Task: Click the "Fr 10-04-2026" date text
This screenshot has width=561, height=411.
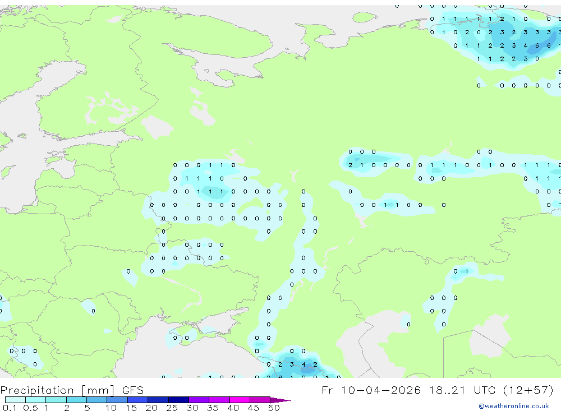Action: 371,390
